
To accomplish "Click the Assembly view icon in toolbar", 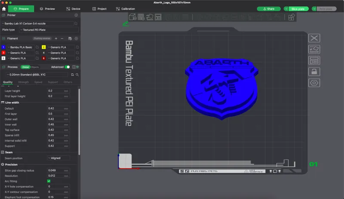I will point(292,17).
